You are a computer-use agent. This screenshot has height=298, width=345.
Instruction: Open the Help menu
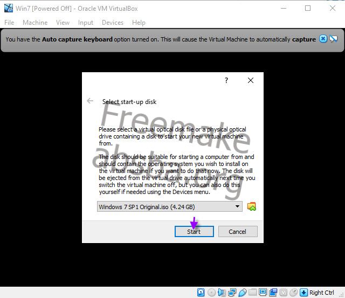[139, 23]
